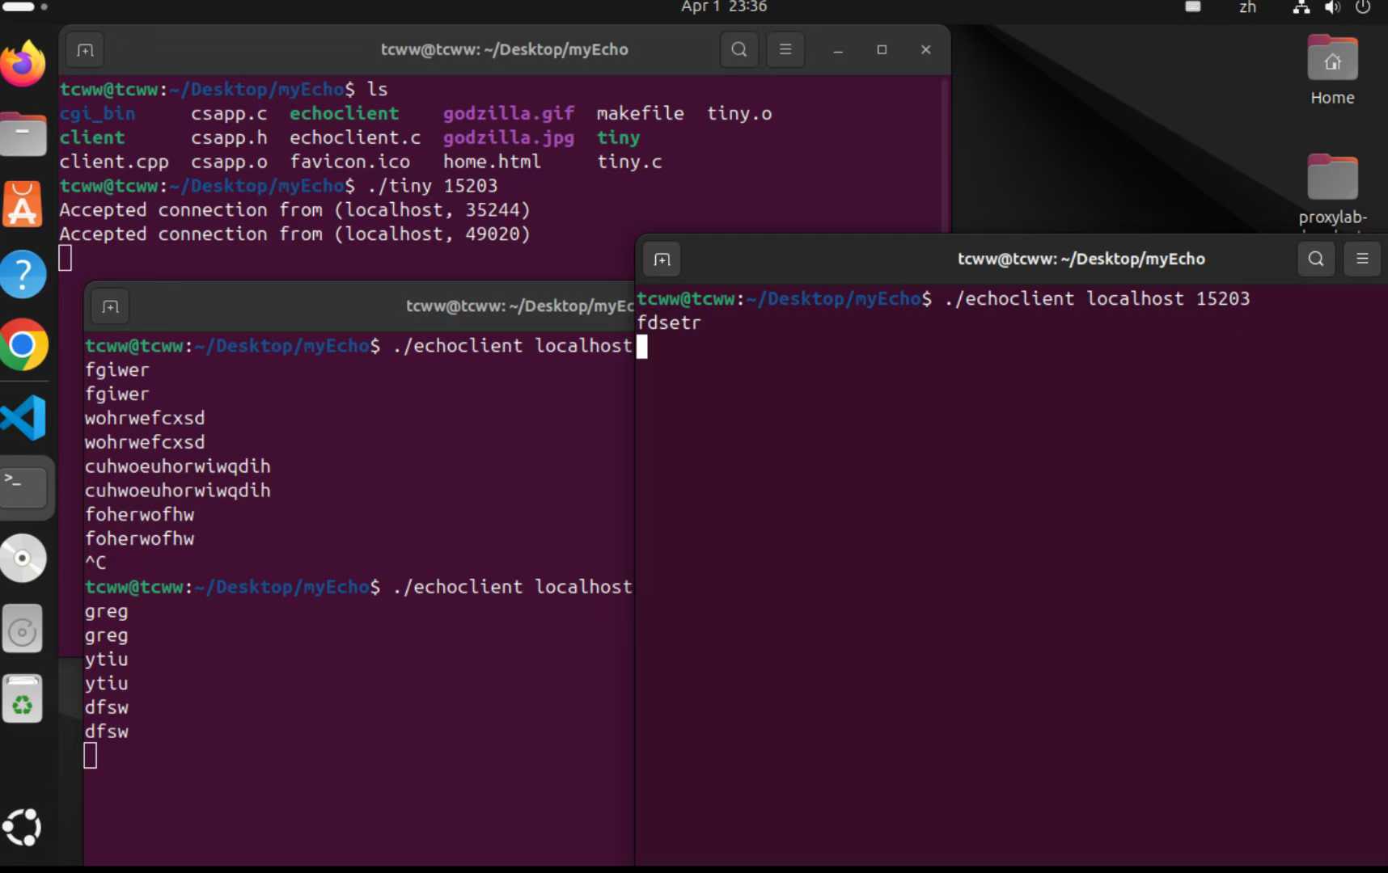
Task: Minimize the top terminal window
Action: (838, 50)
